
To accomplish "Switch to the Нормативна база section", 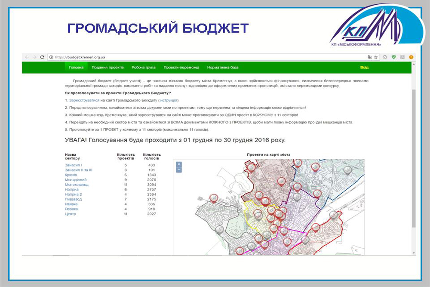I will pyautogui.click(x=222, y=68).
